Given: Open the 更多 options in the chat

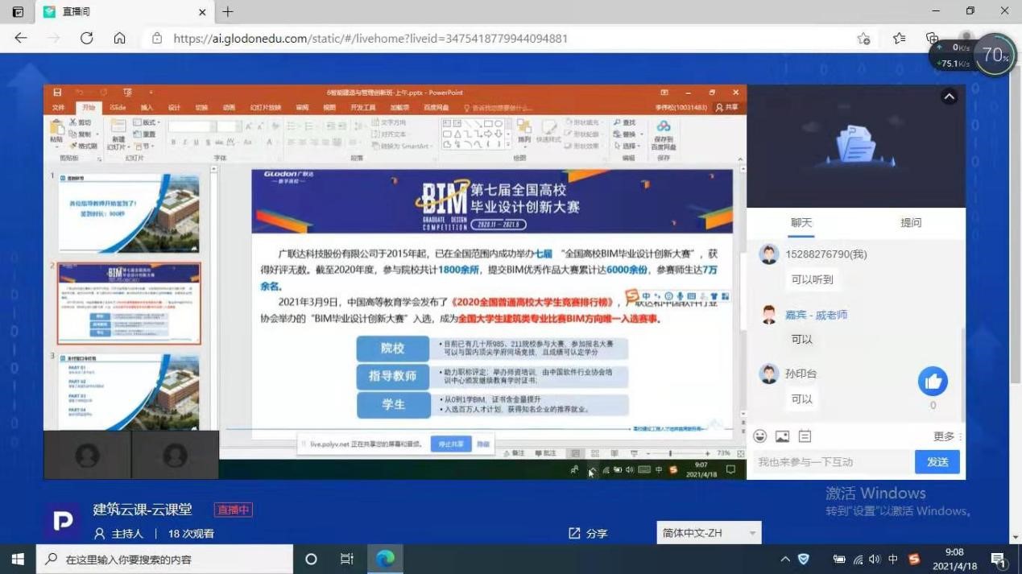Looking at the screenshot, I should [x=947, y=436].
